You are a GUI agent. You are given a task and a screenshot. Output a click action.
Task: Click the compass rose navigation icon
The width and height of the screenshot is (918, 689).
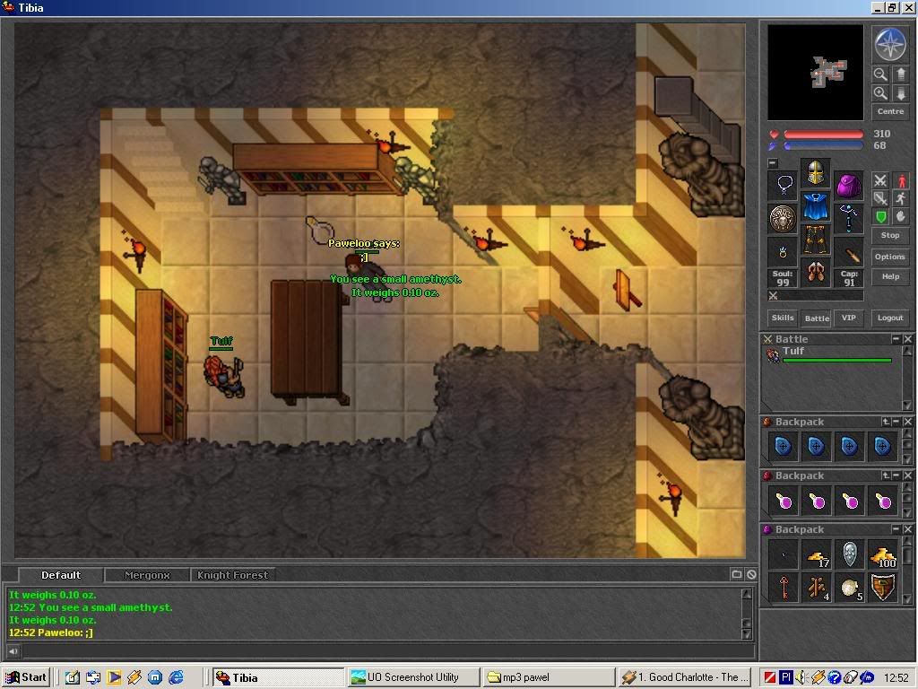tap(890, 44)
